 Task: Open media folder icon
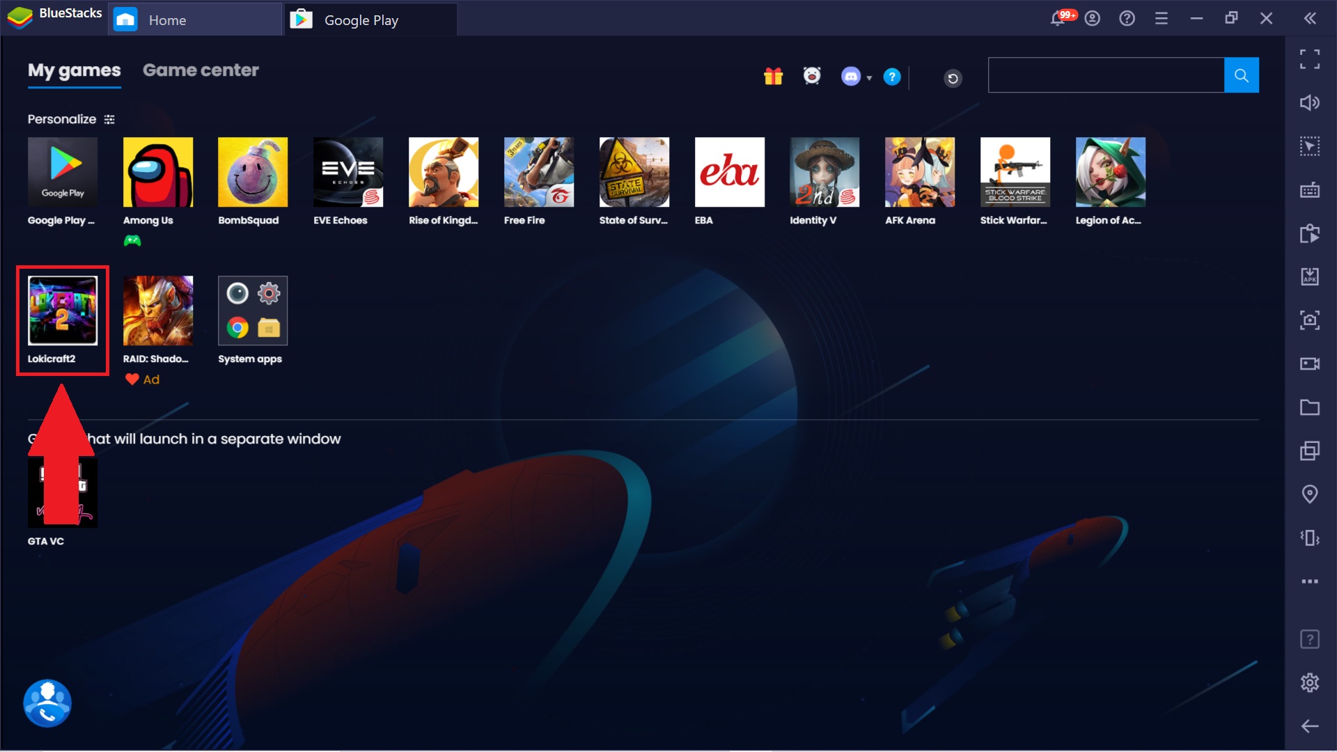click(1310, 407)
